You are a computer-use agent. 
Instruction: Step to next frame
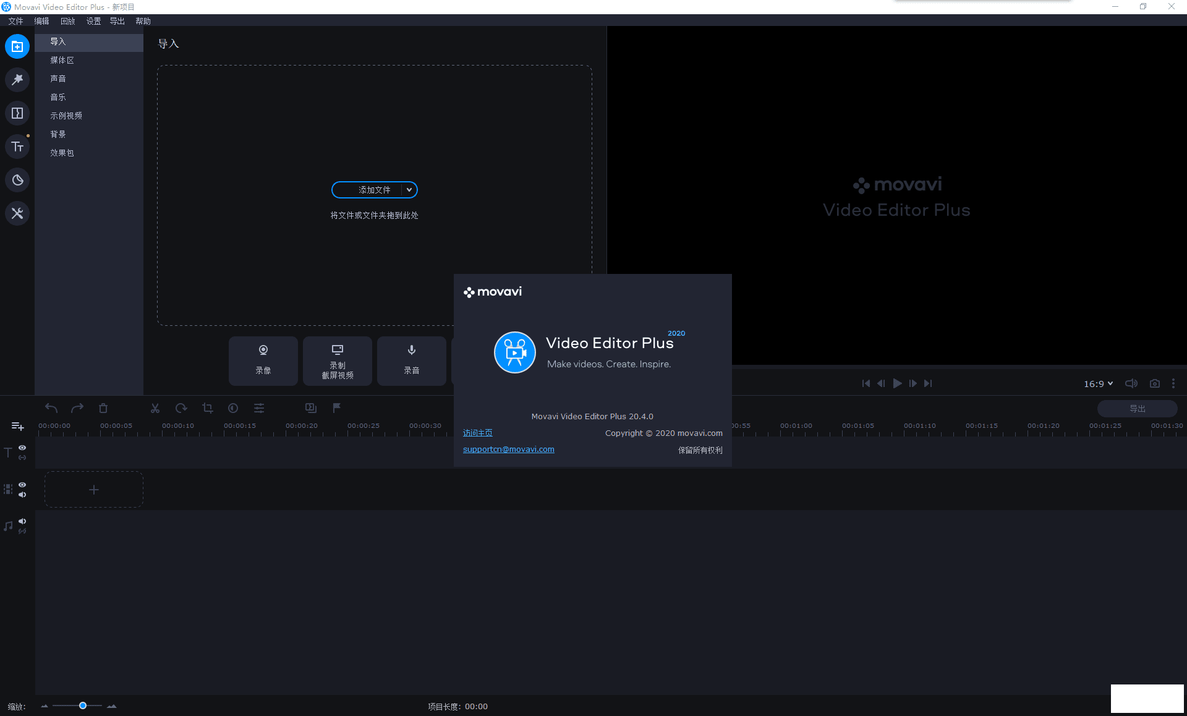913,383
